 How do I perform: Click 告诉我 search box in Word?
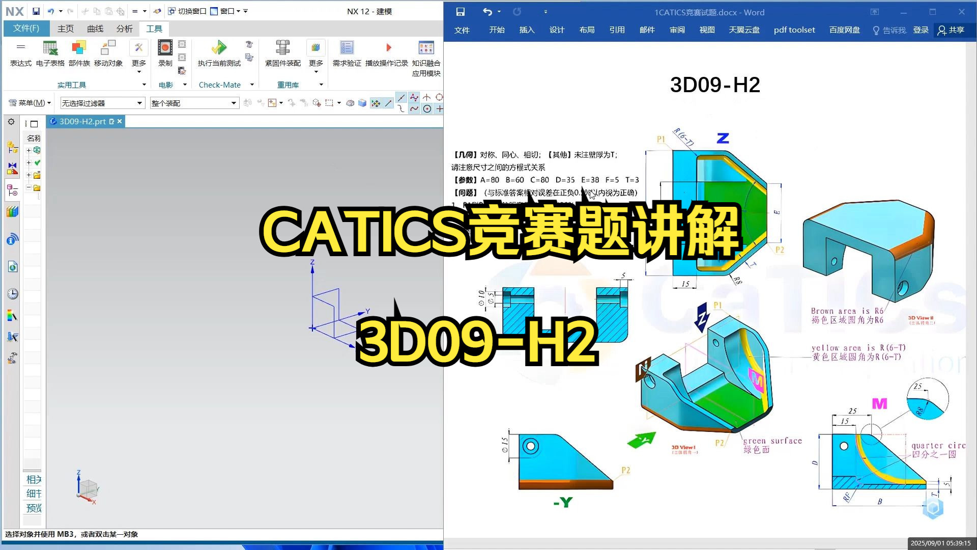889,30
